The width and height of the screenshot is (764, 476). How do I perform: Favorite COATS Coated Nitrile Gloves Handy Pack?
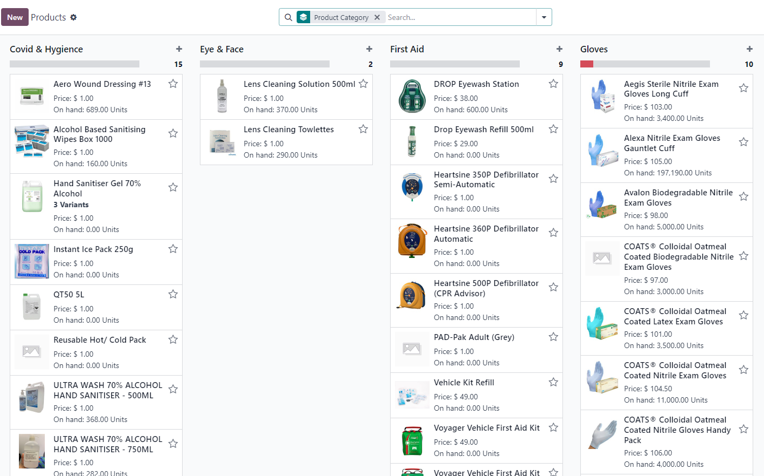[743, 429]
